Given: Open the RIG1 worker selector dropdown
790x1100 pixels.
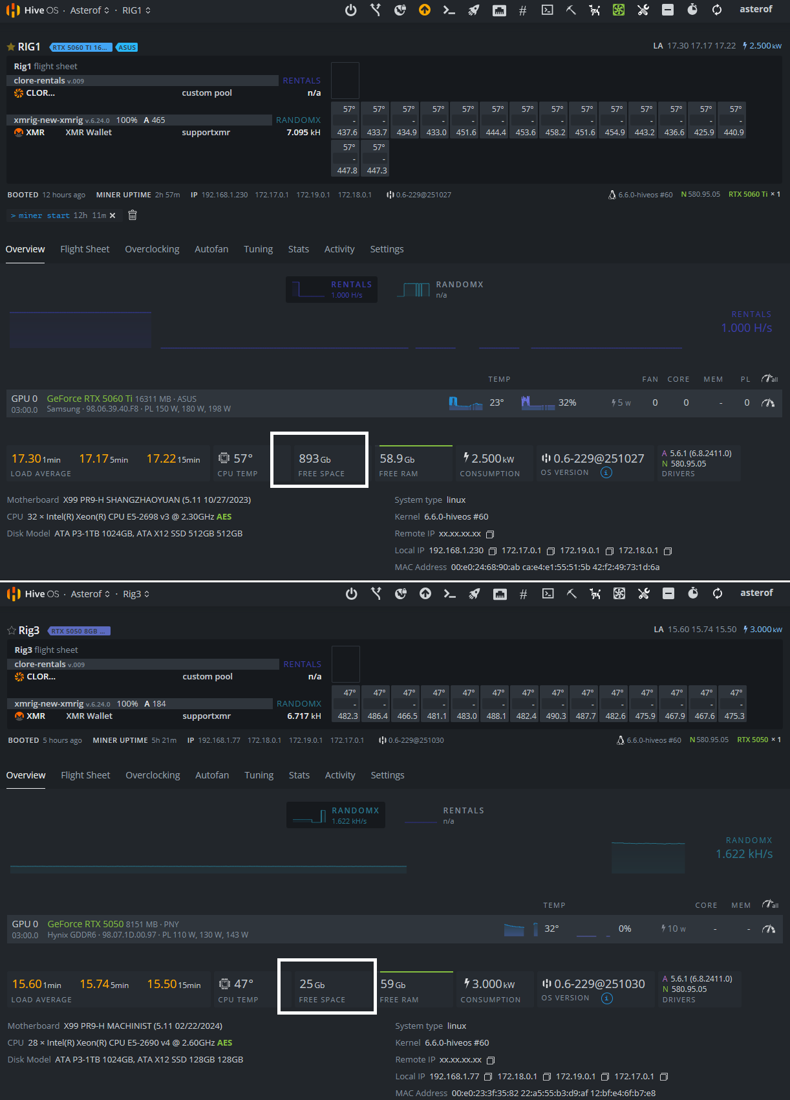Looking at the screenshot, I should 136,10.
